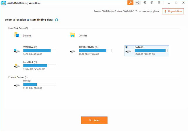Click the SVN (S:) usage bar
Screen dimensions: 188x132
tap(40, 84)
